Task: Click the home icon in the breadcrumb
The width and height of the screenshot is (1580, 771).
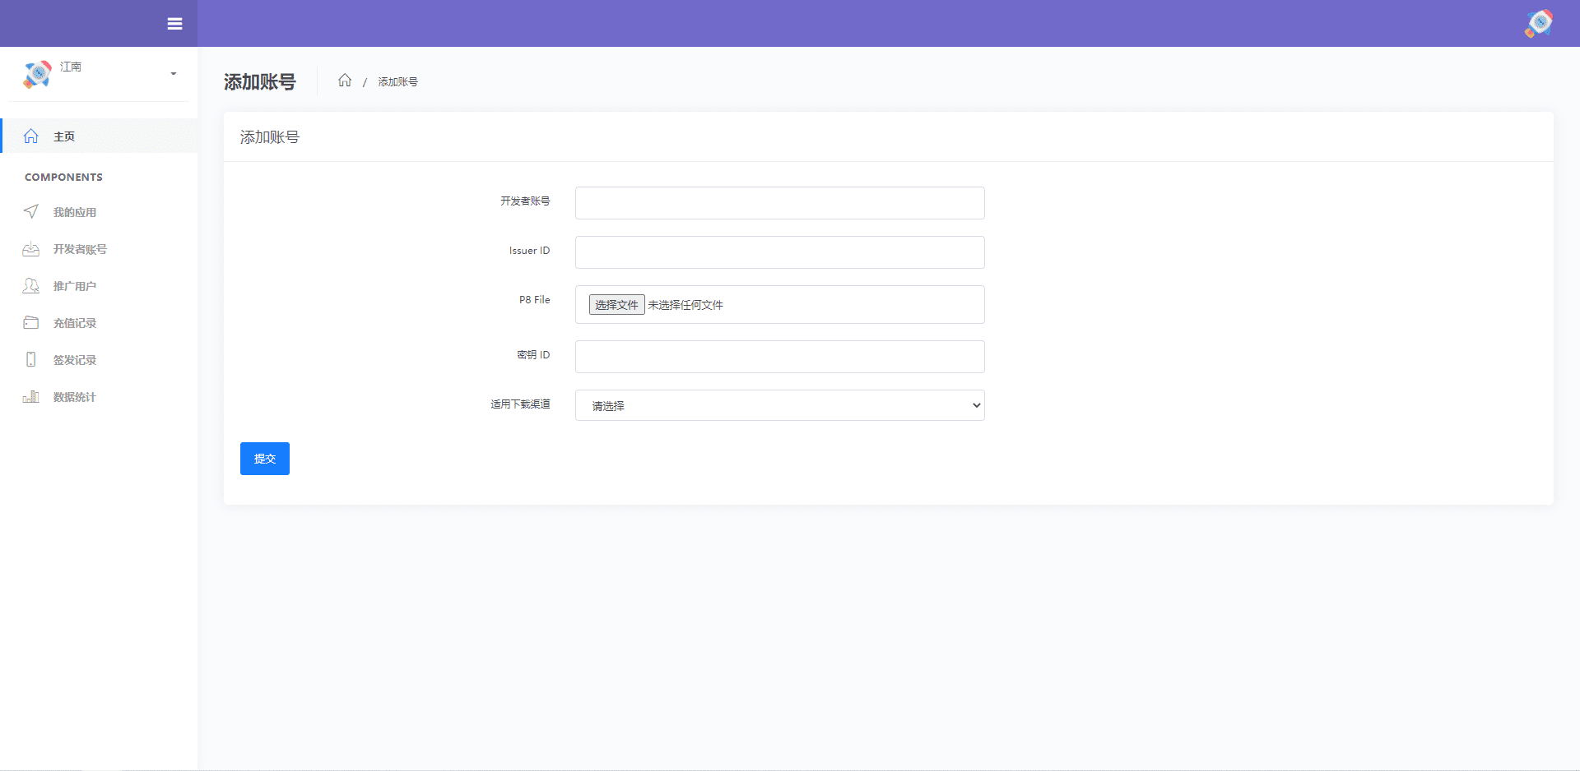Action: tap(345, 81)
